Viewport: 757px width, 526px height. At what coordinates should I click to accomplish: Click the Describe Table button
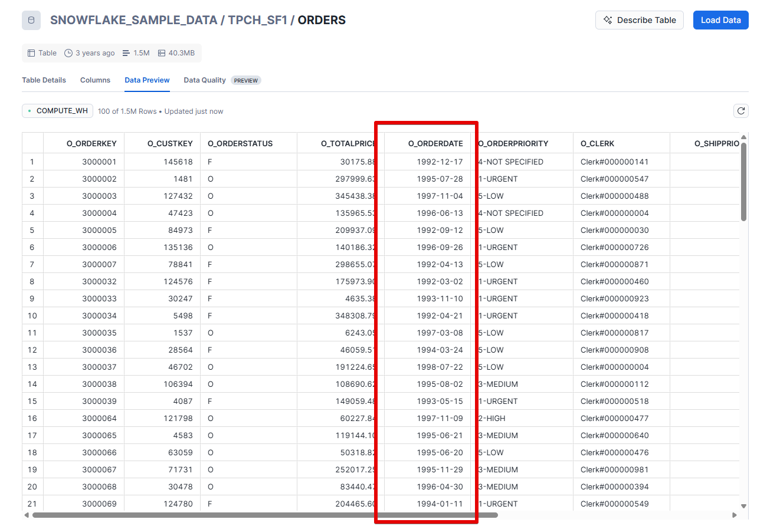click(640, 20)
